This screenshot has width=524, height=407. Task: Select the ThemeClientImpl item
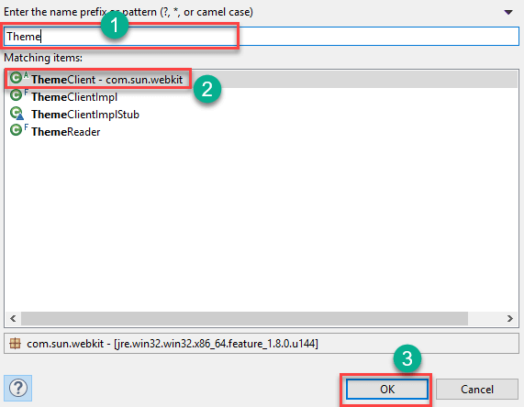(x=74, y=97)
